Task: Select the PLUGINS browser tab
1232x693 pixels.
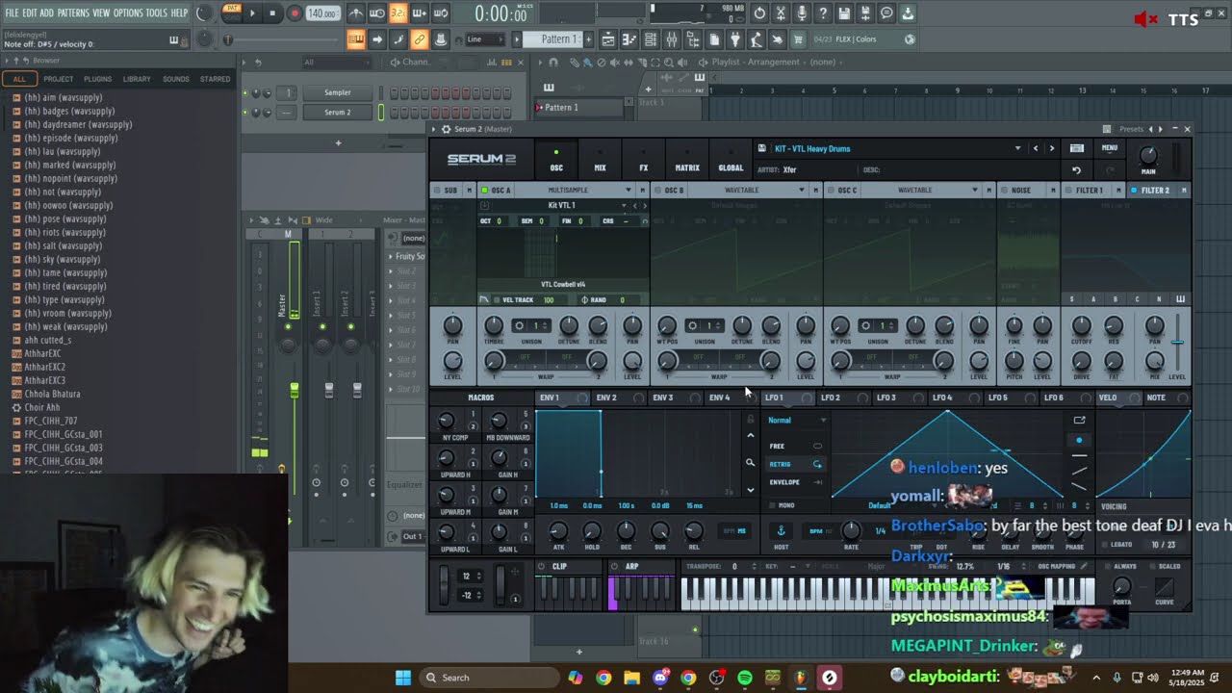Action: coord(97,79)
